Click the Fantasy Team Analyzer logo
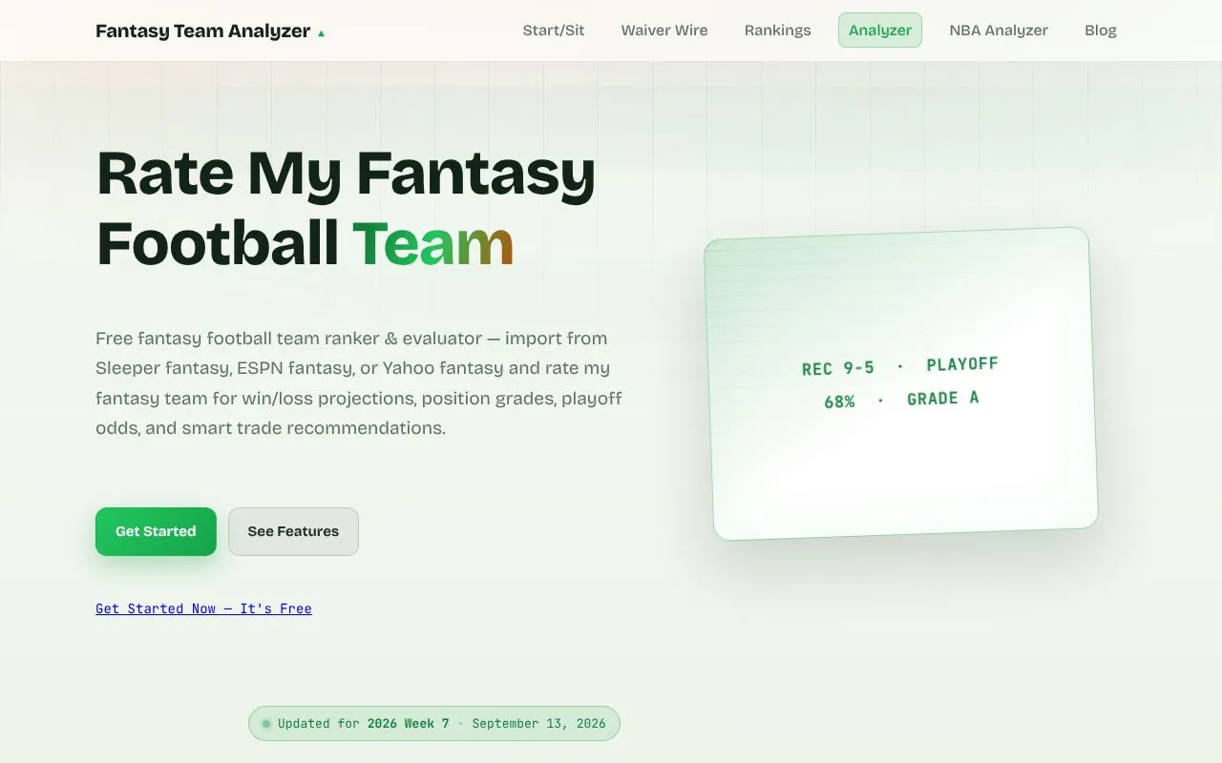 pyautogui.click(x=210, y=31)
